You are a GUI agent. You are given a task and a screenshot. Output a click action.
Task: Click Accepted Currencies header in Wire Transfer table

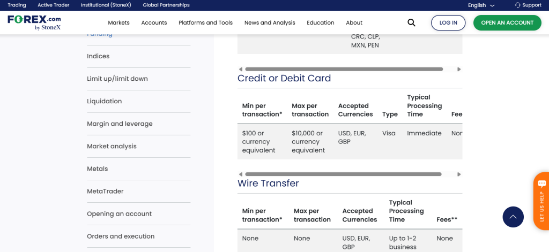point(360,215)
